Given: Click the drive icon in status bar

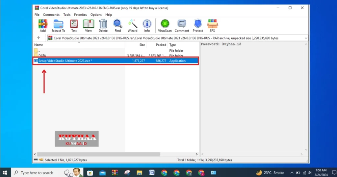Looking at the screenshot, I should coord(36,160).
